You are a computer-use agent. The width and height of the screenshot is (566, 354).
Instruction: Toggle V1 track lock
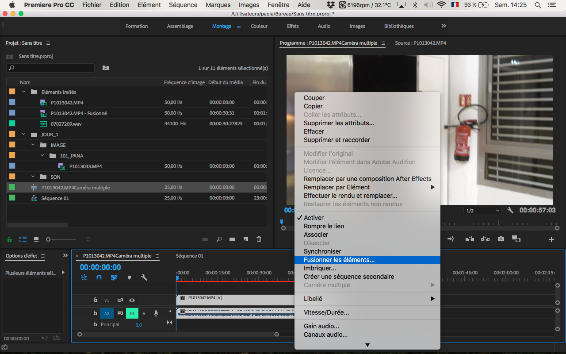click(x=95, y=300)
